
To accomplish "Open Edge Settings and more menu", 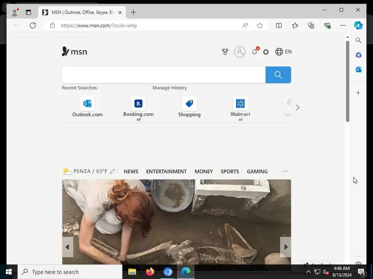I will click(343, 25).
